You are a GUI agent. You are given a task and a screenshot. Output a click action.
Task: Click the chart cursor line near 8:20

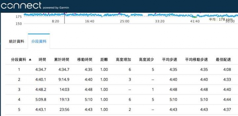pyautogui.click(x=64, y=18)
